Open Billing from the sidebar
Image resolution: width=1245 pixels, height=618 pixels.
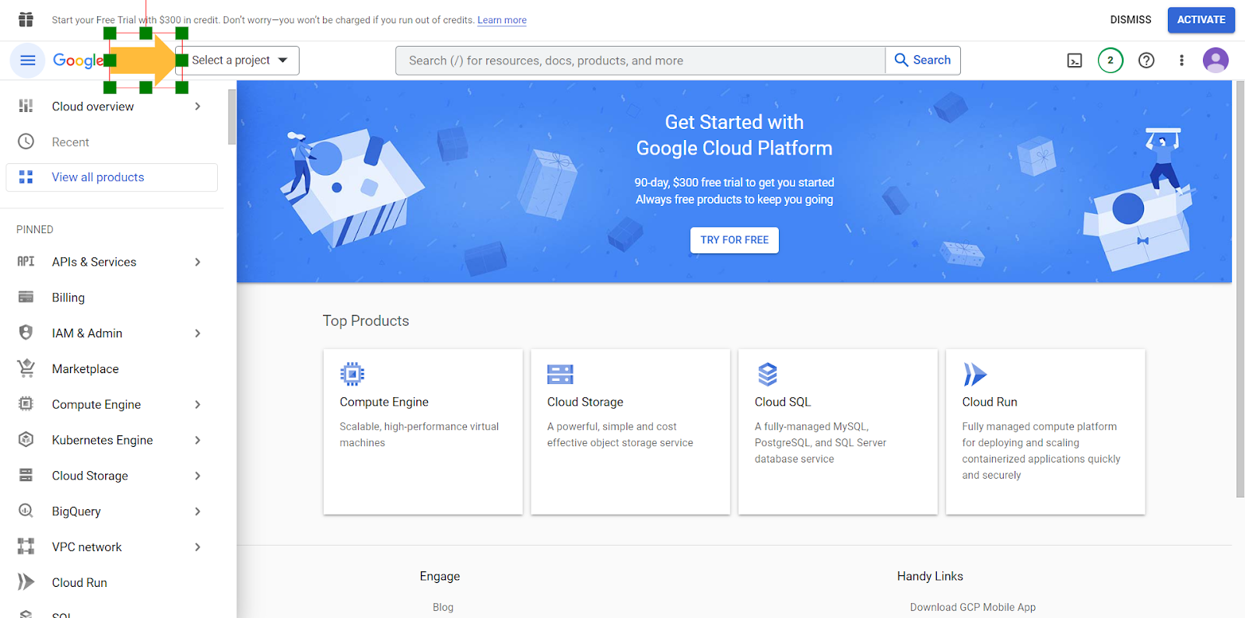click(68, 298)
